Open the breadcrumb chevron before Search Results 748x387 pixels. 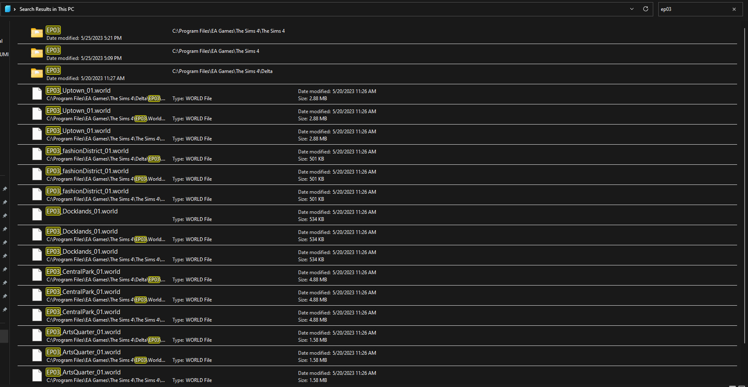pos(15,9)
